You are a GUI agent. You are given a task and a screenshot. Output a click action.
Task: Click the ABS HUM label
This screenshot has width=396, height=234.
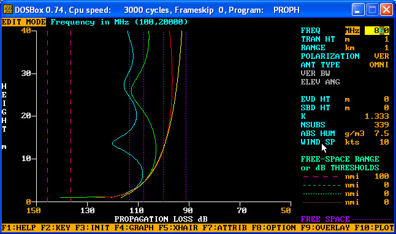tap(318, 134)
